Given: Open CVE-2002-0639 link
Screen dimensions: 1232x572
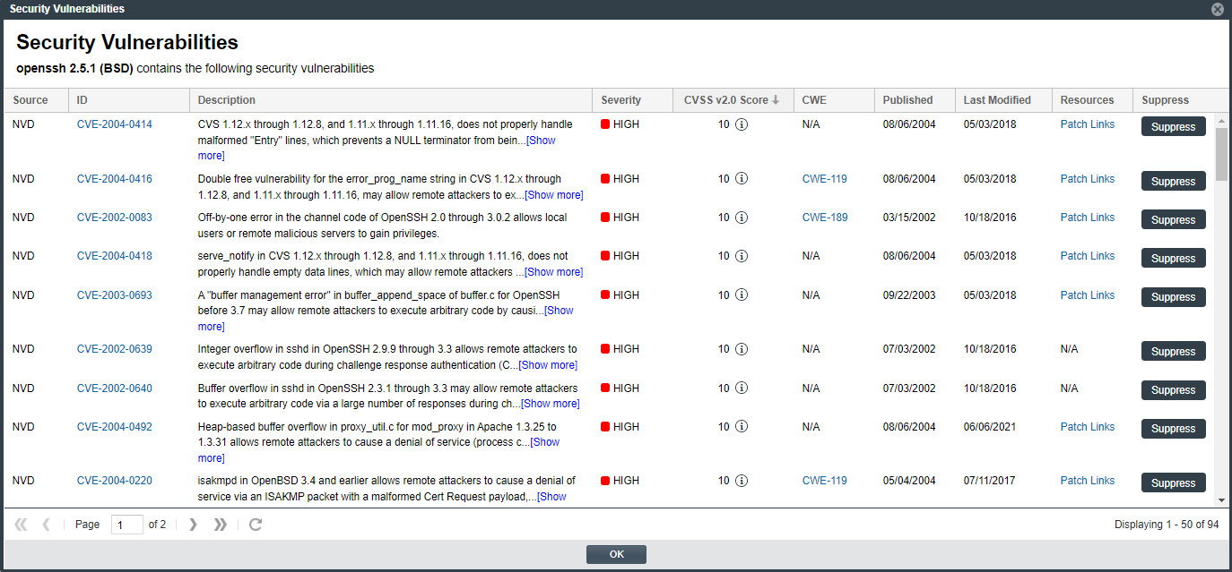Looking at the screenshot, I should click(x=115, y=349).
